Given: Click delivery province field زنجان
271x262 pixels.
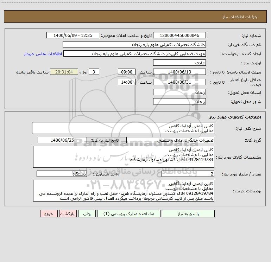Looking at the screenshot, I should coord(179,92).
